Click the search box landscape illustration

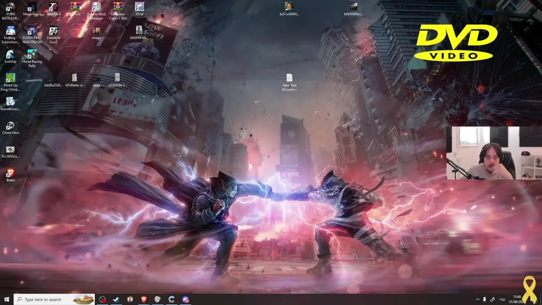[83, 299]
